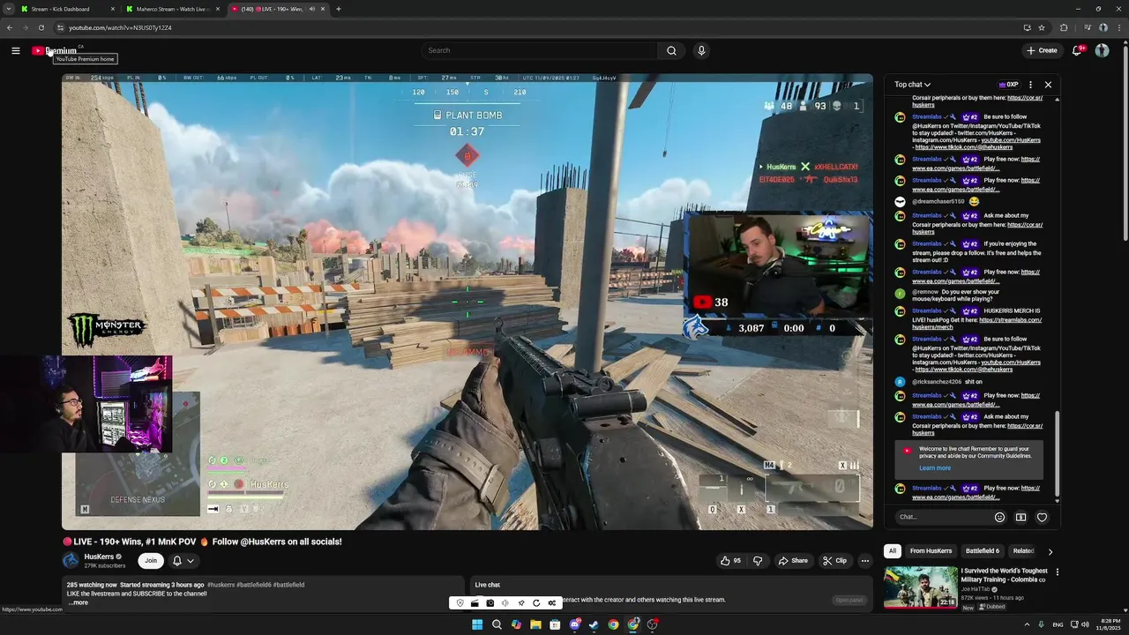Open HusKerrs channel avatar
The image size is (1129, 635).
click(71, 560)
